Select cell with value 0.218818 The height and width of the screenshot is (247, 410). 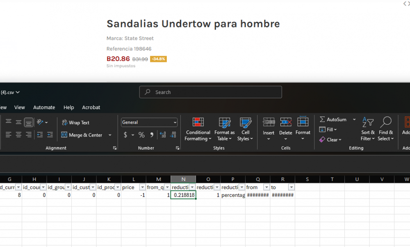[183, 195]
